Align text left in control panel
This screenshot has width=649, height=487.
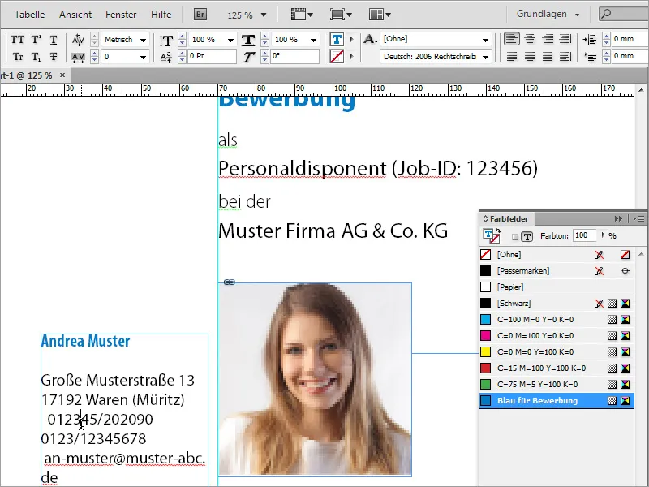[x=511, y=40]
